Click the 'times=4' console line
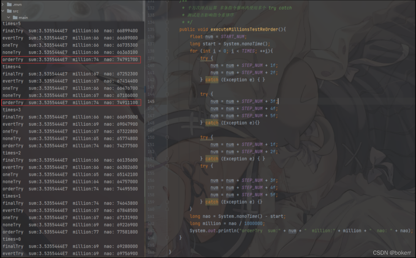 point(12,67)
